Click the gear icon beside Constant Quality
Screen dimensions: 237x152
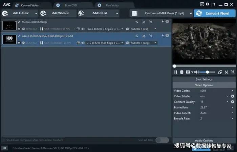[x=232, y=102]
